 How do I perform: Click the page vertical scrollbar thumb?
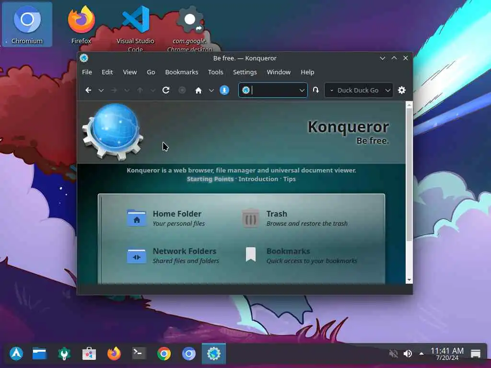[409, 175]
